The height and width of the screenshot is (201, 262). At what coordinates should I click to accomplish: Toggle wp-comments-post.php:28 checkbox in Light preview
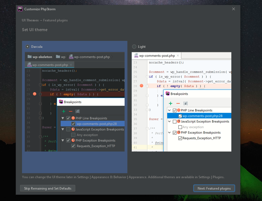pyautogui.click(x=180, y=116)
